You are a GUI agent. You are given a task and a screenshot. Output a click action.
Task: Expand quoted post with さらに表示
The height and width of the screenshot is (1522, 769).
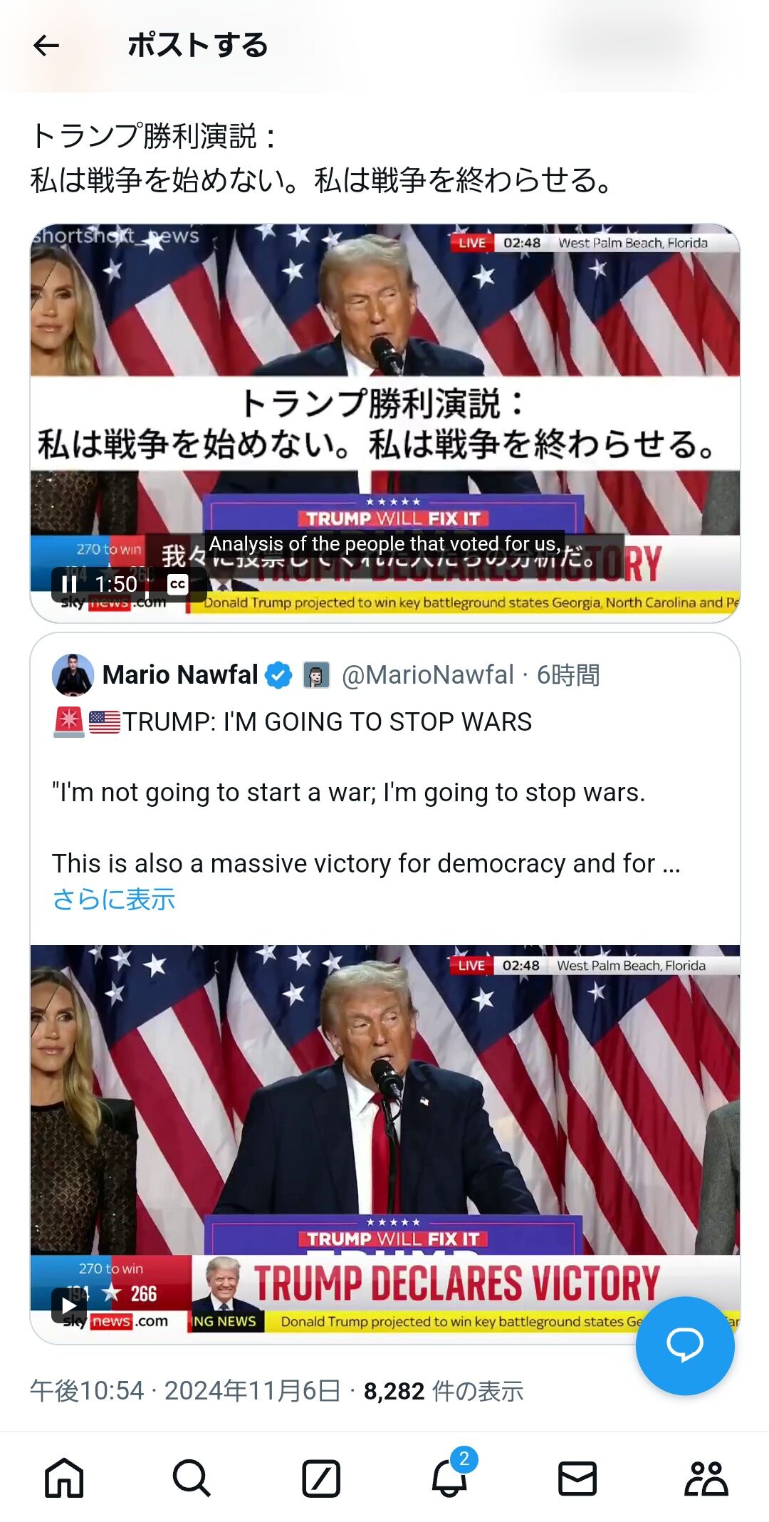pos(114,899)
